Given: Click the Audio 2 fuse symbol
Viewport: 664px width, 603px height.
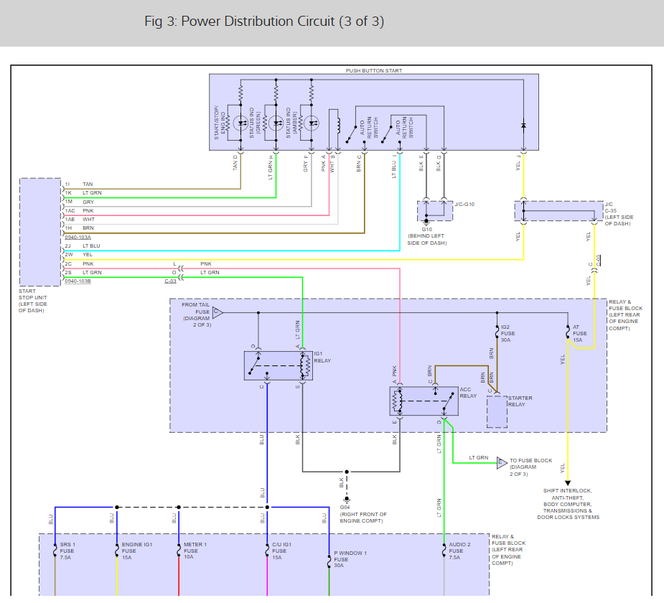Looking at the screenshot, I should [x=444, y=550].
